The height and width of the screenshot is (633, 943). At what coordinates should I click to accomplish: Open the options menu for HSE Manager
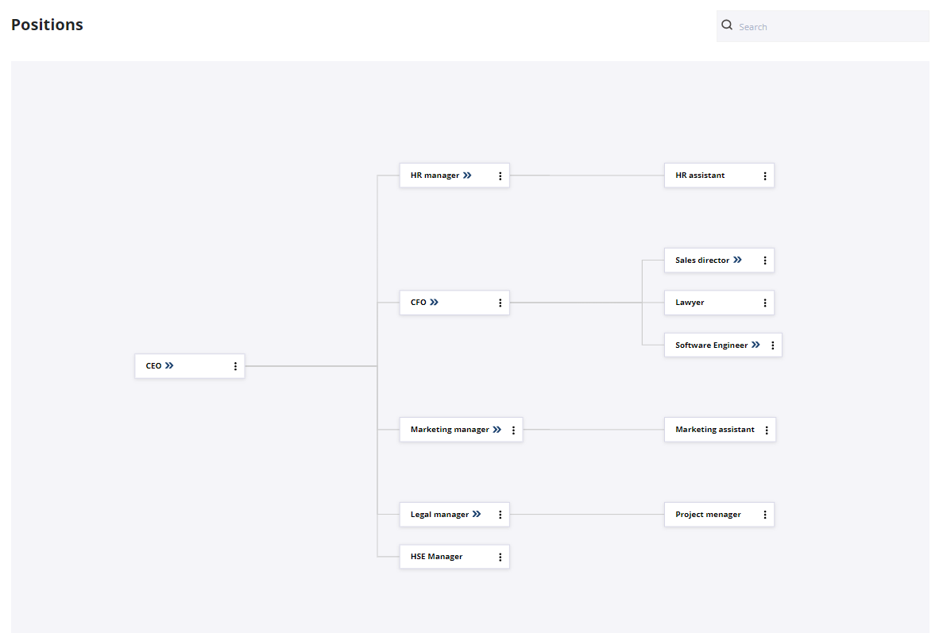pyautogui.click(x=500, y=557)
